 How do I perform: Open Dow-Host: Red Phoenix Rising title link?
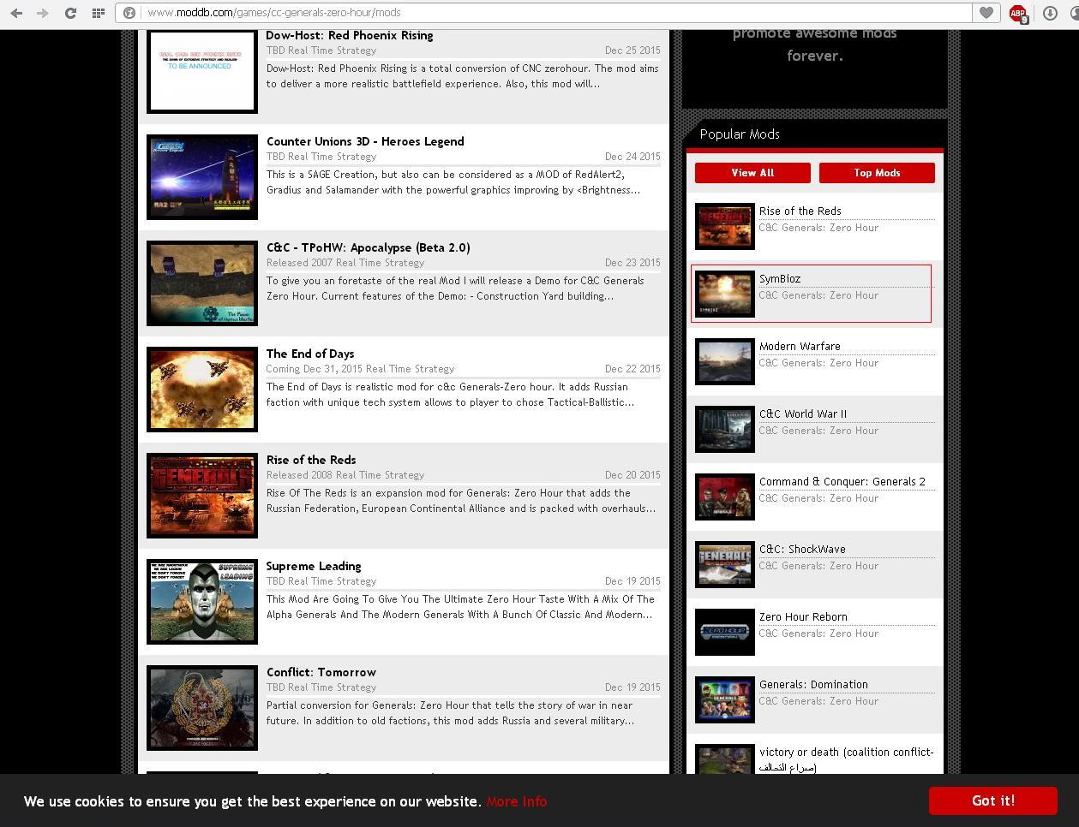click(350, 35)
